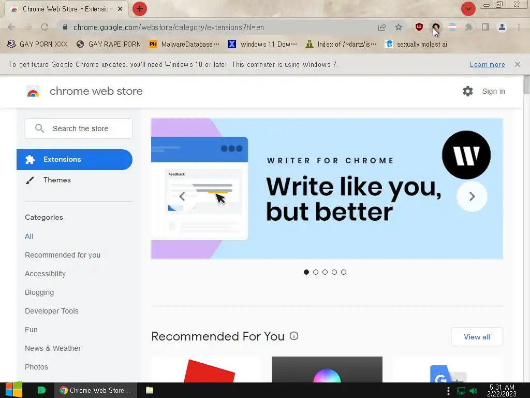Toggle the browser side panel

pyautogui.click(x=485, y=27)
